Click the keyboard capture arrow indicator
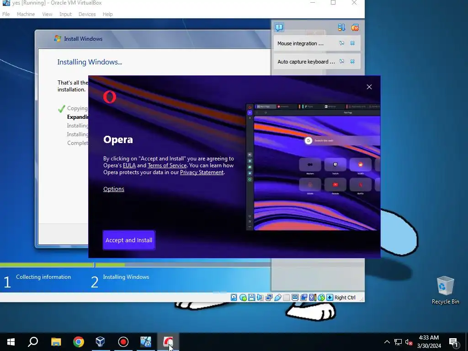 pyautogui.click(x=330, y=297)
